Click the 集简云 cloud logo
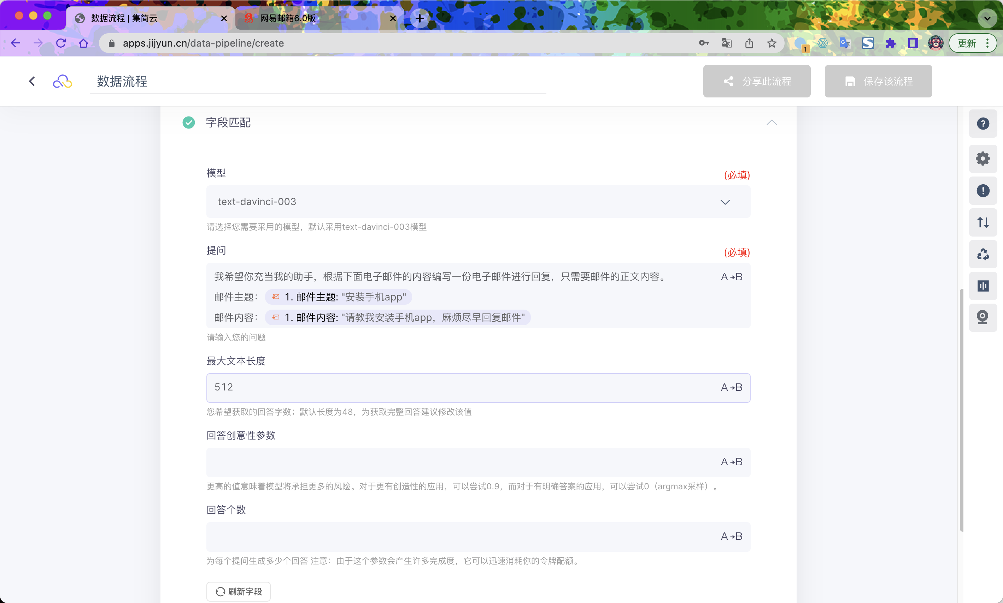 [62, 82]
